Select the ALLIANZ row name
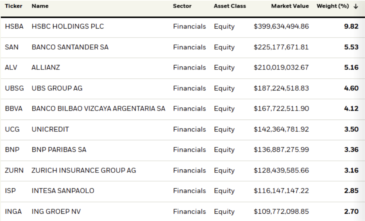The width and height of the screenshot is (365, 221). tap(46, 68)
